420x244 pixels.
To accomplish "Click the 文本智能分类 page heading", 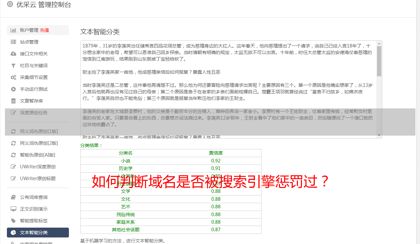I will click(x=100, y=32).
